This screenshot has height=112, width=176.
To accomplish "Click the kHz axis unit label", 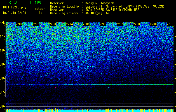I will pos(3,23).
